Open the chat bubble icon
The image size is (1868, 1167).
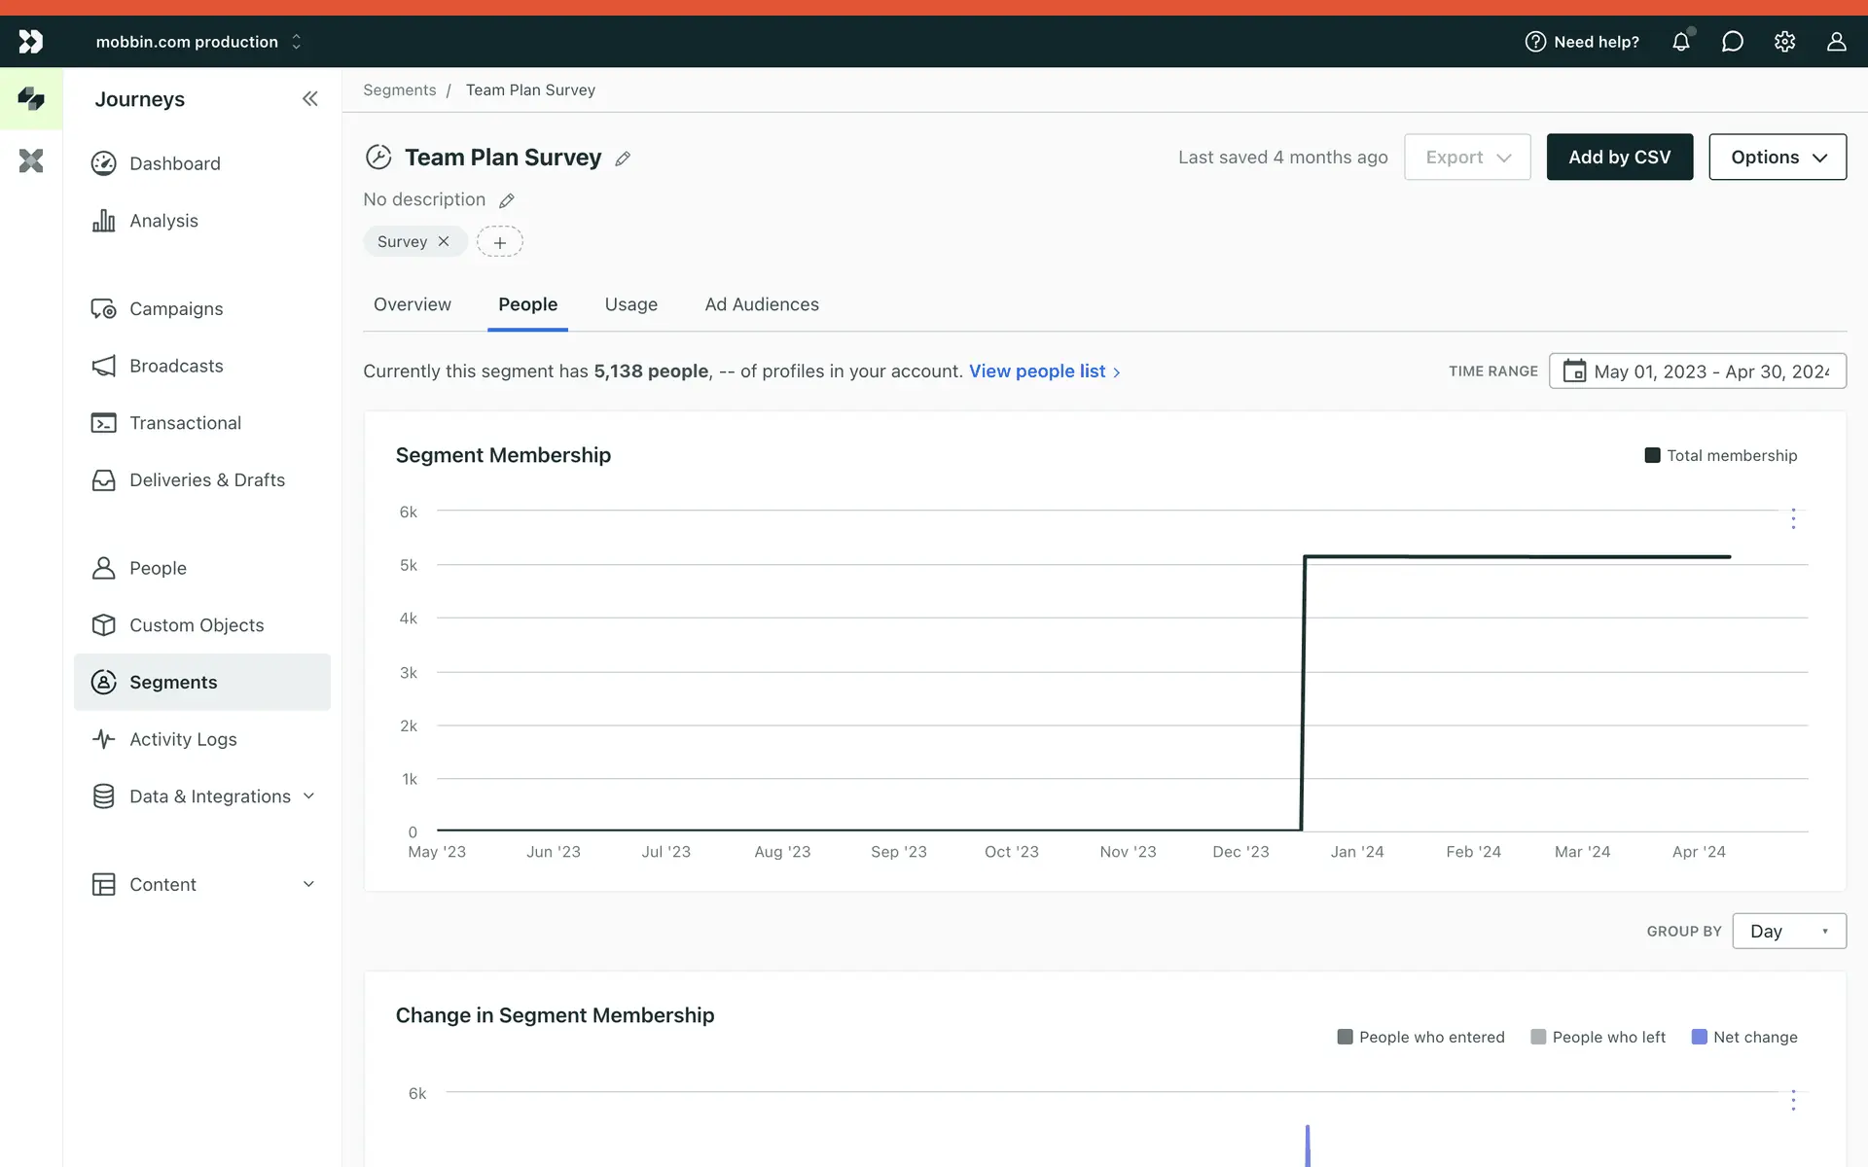[x=1732, y=42]
